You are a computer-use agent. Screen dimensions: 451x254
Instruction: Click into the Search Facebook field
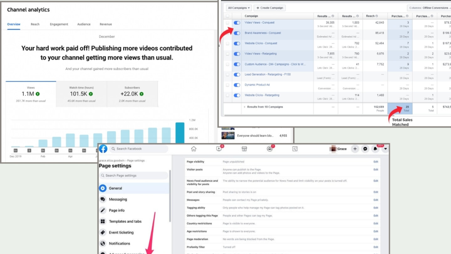tap(138, 149)
